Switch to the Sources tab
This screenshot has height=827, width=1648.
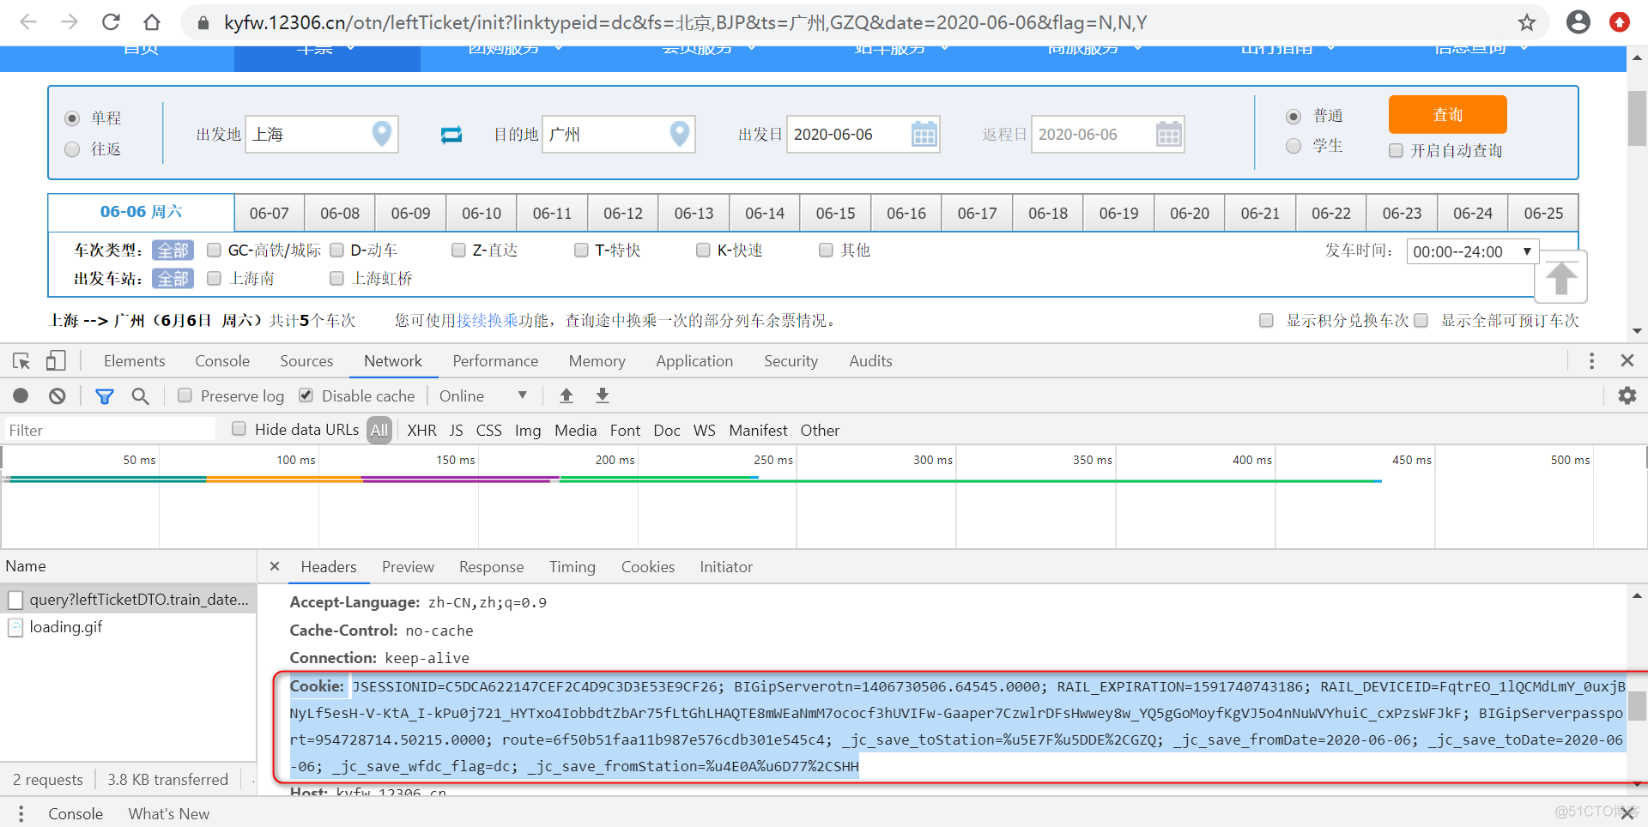point(306,361)
